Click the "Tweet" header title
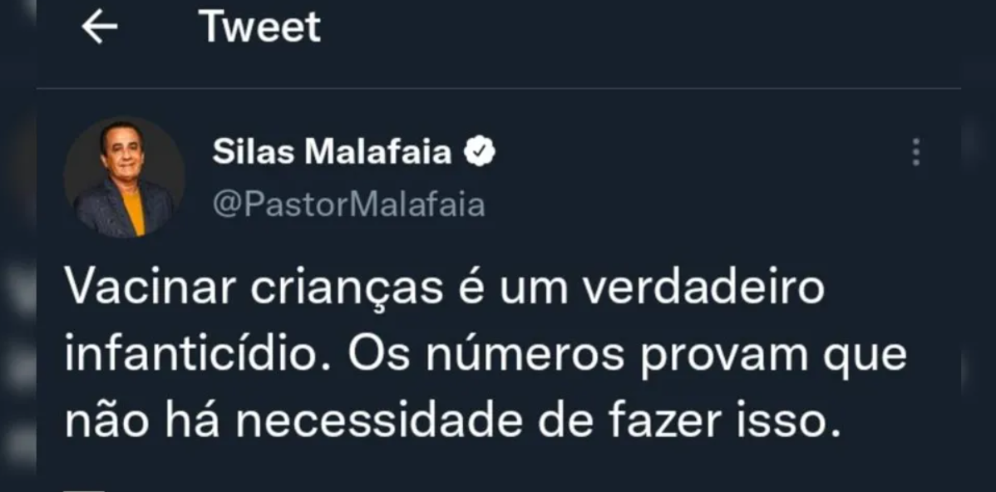Viewport: 996px width, 492px height. click(x=259, y=27)
